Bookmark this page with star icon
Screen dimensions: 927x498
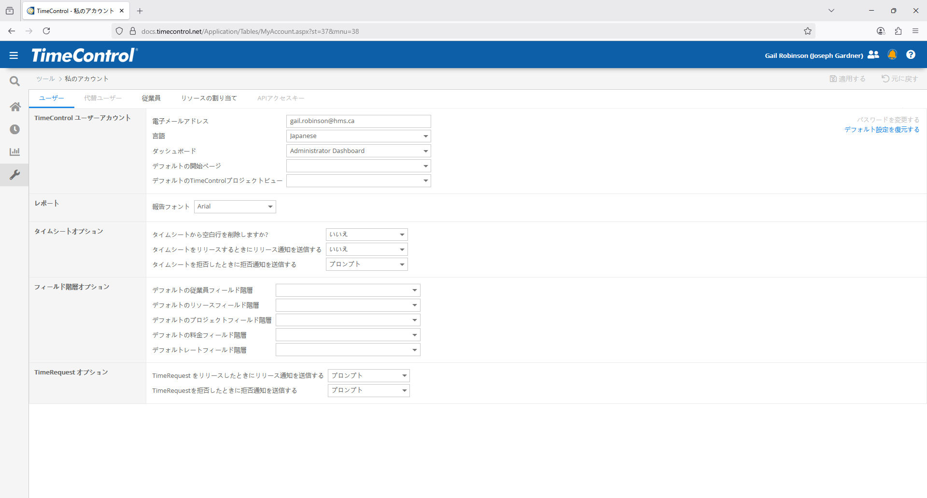point(808,31)
